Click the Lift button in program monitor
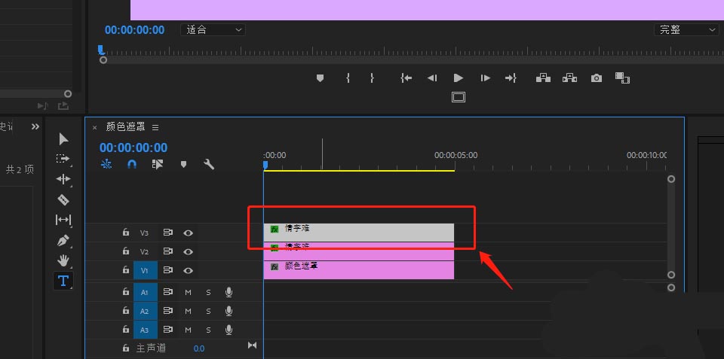This screenshot has height=359, width=724. click(x=543, y=78)
